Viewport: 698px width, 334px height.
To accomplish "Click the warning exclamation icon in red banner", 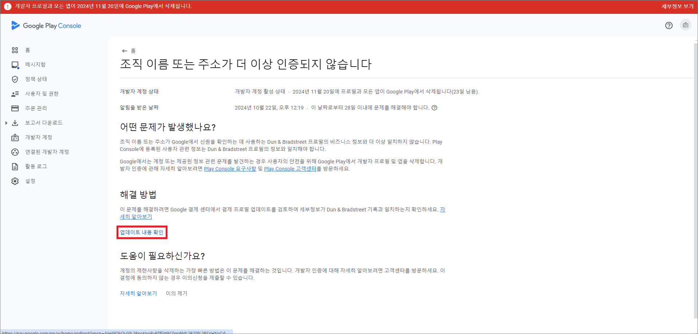I will coord(7,7).
